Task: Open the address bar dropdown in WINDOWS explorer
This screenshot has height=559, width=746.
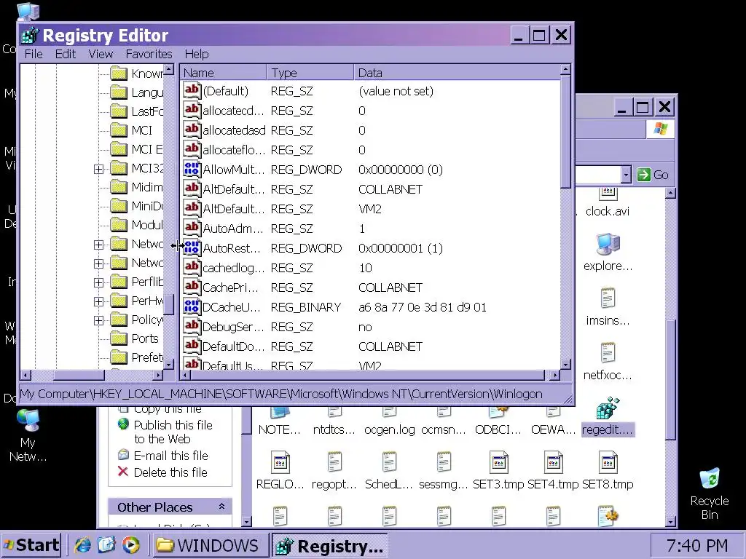Action: pos(626,175)
